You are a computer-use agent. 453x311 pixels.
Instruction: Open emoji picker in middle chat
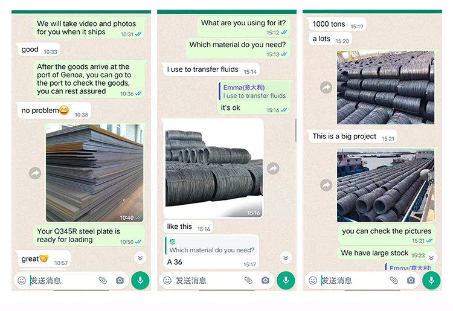pyautogui.click(x=167, y=280)
